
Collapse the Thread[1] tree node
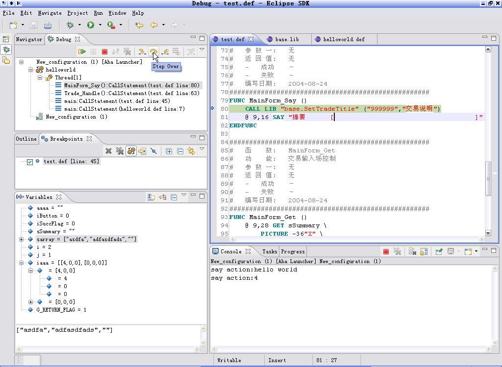pos(40,77)
